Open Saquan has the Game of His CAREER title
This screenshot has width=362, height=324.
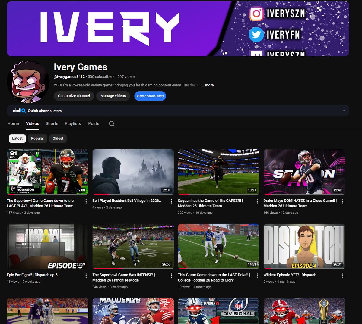point(210,203)
